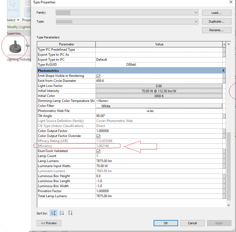Edit the Total Lamp Lumens 7875.00 lm value
The width and height of the screenshot is (236, 232).
[159, 196]
